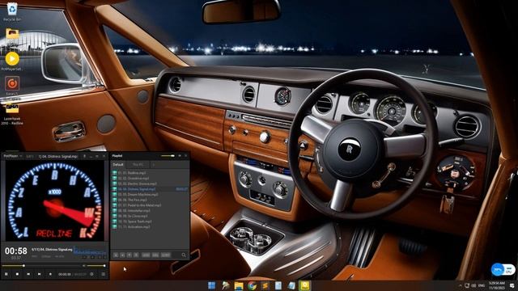The height and width of the screenshot is (291, 518).
Task: Launch Google Chrome from the taskbar
Action: (252, 285)
